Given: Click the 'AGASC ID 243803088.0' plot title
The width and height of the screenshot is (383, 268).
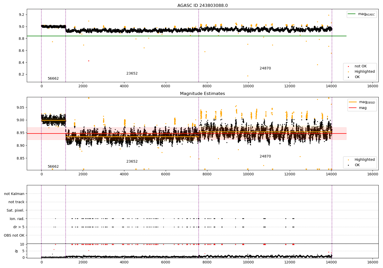Looking at the screenshot, I should coord(202,6).
